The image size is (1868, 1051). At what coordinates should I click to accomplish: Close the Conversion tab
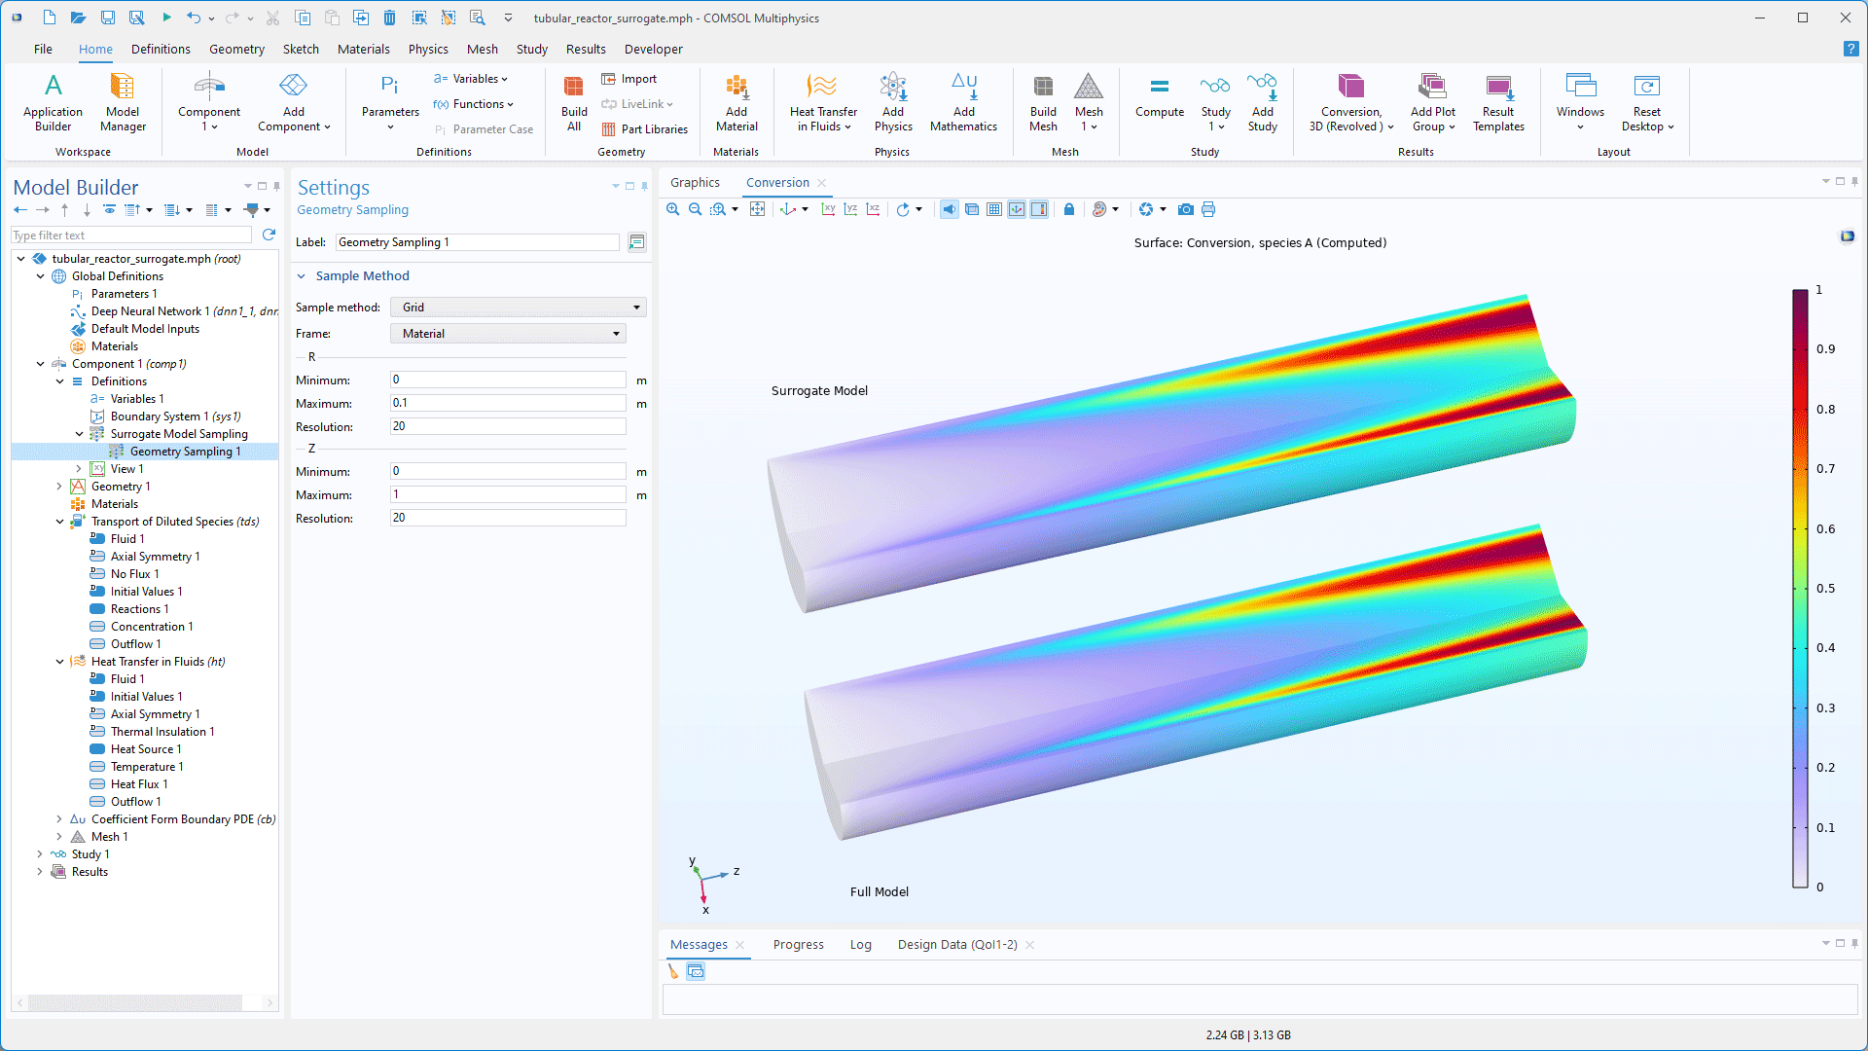click(822, 183)
